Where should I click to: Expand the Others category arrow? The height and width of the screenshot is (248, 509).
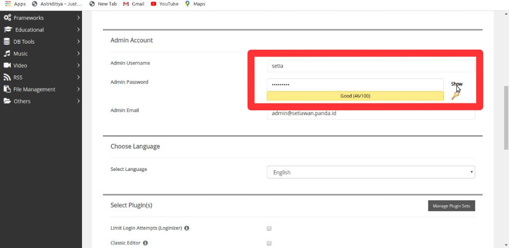tap(78, 101)
